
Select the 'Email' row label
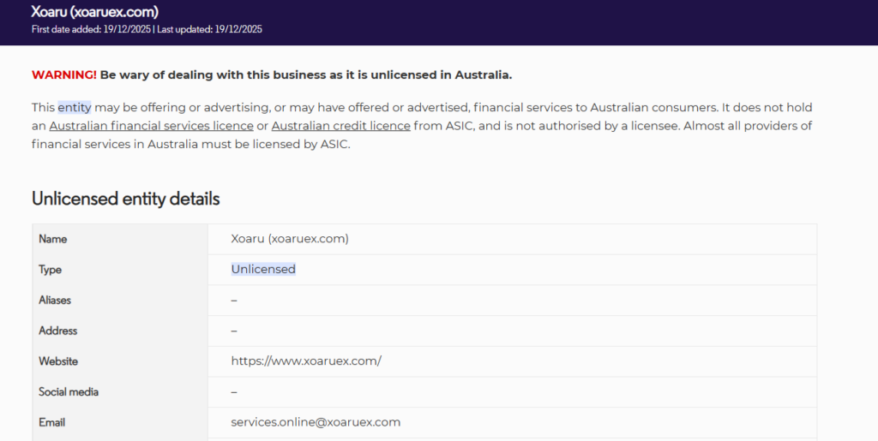point(51,422)
